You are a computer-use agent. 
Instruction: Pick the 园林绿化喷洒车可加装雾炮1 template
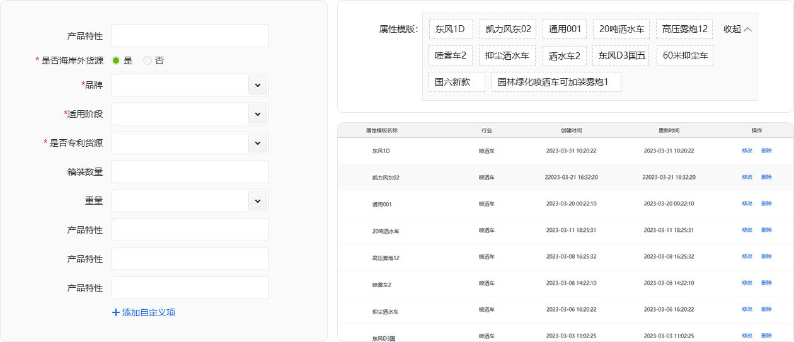pyautogui.click(x=556, y=82)
